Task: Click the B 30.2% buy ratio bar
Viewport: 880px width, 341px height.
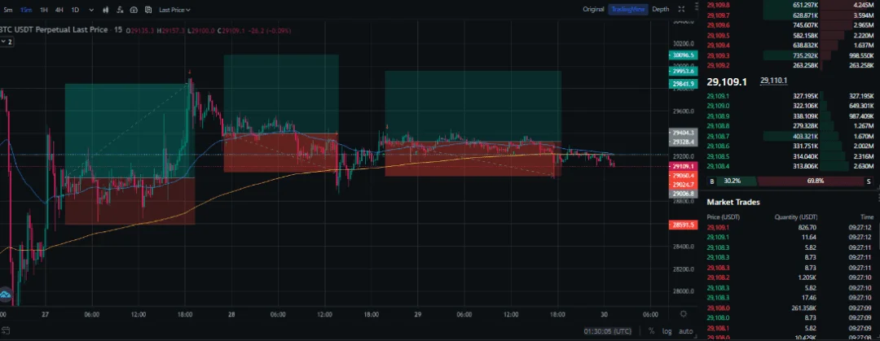Action: click(733, 181)
